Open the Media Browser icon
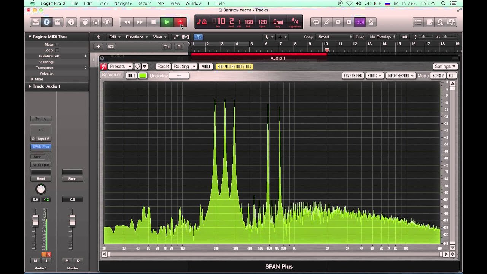The image size is (487, 274). 452,22
